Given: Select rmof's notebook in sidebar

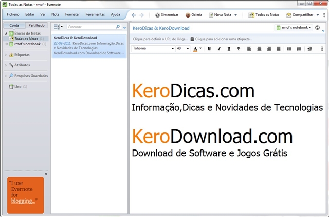Looking at the screenshot, I should tap(27, 44).
